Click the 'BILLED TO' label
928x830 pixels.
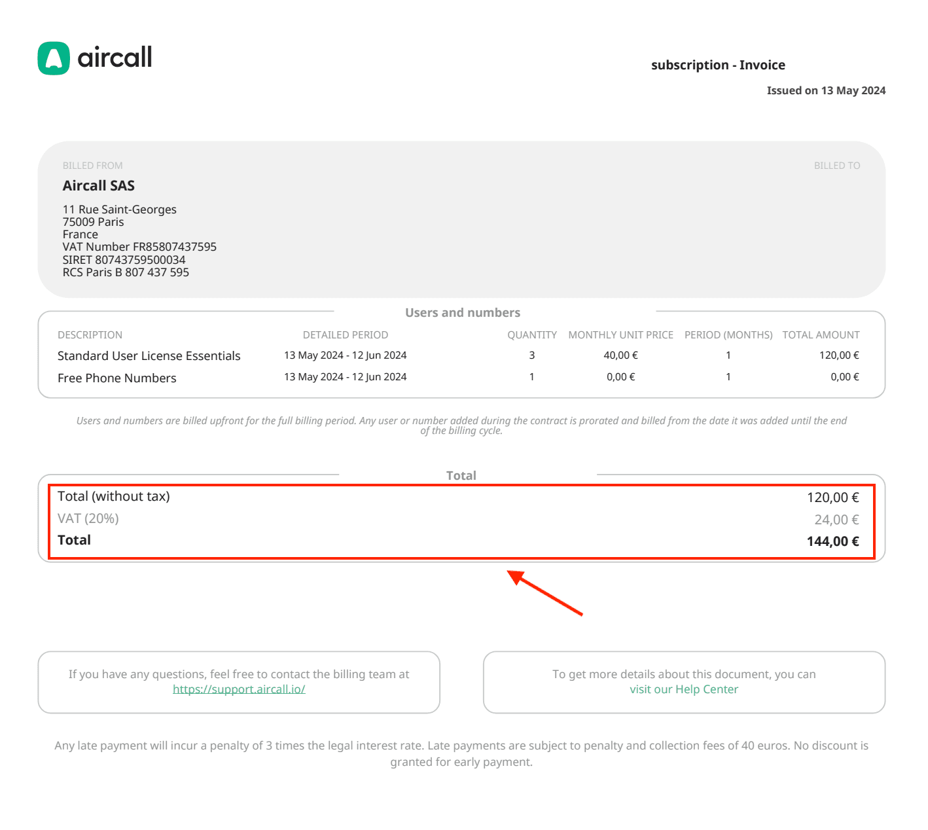[836, 166]
